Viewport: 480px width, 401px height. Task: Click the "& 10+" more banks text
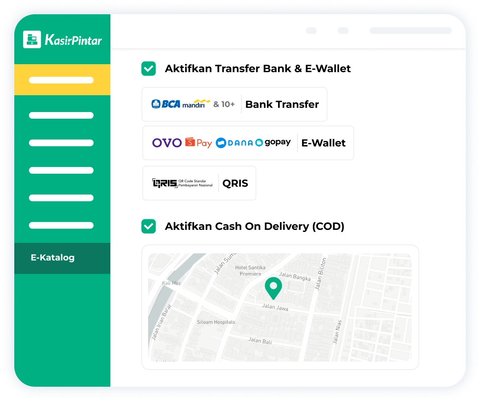[224, 104]
